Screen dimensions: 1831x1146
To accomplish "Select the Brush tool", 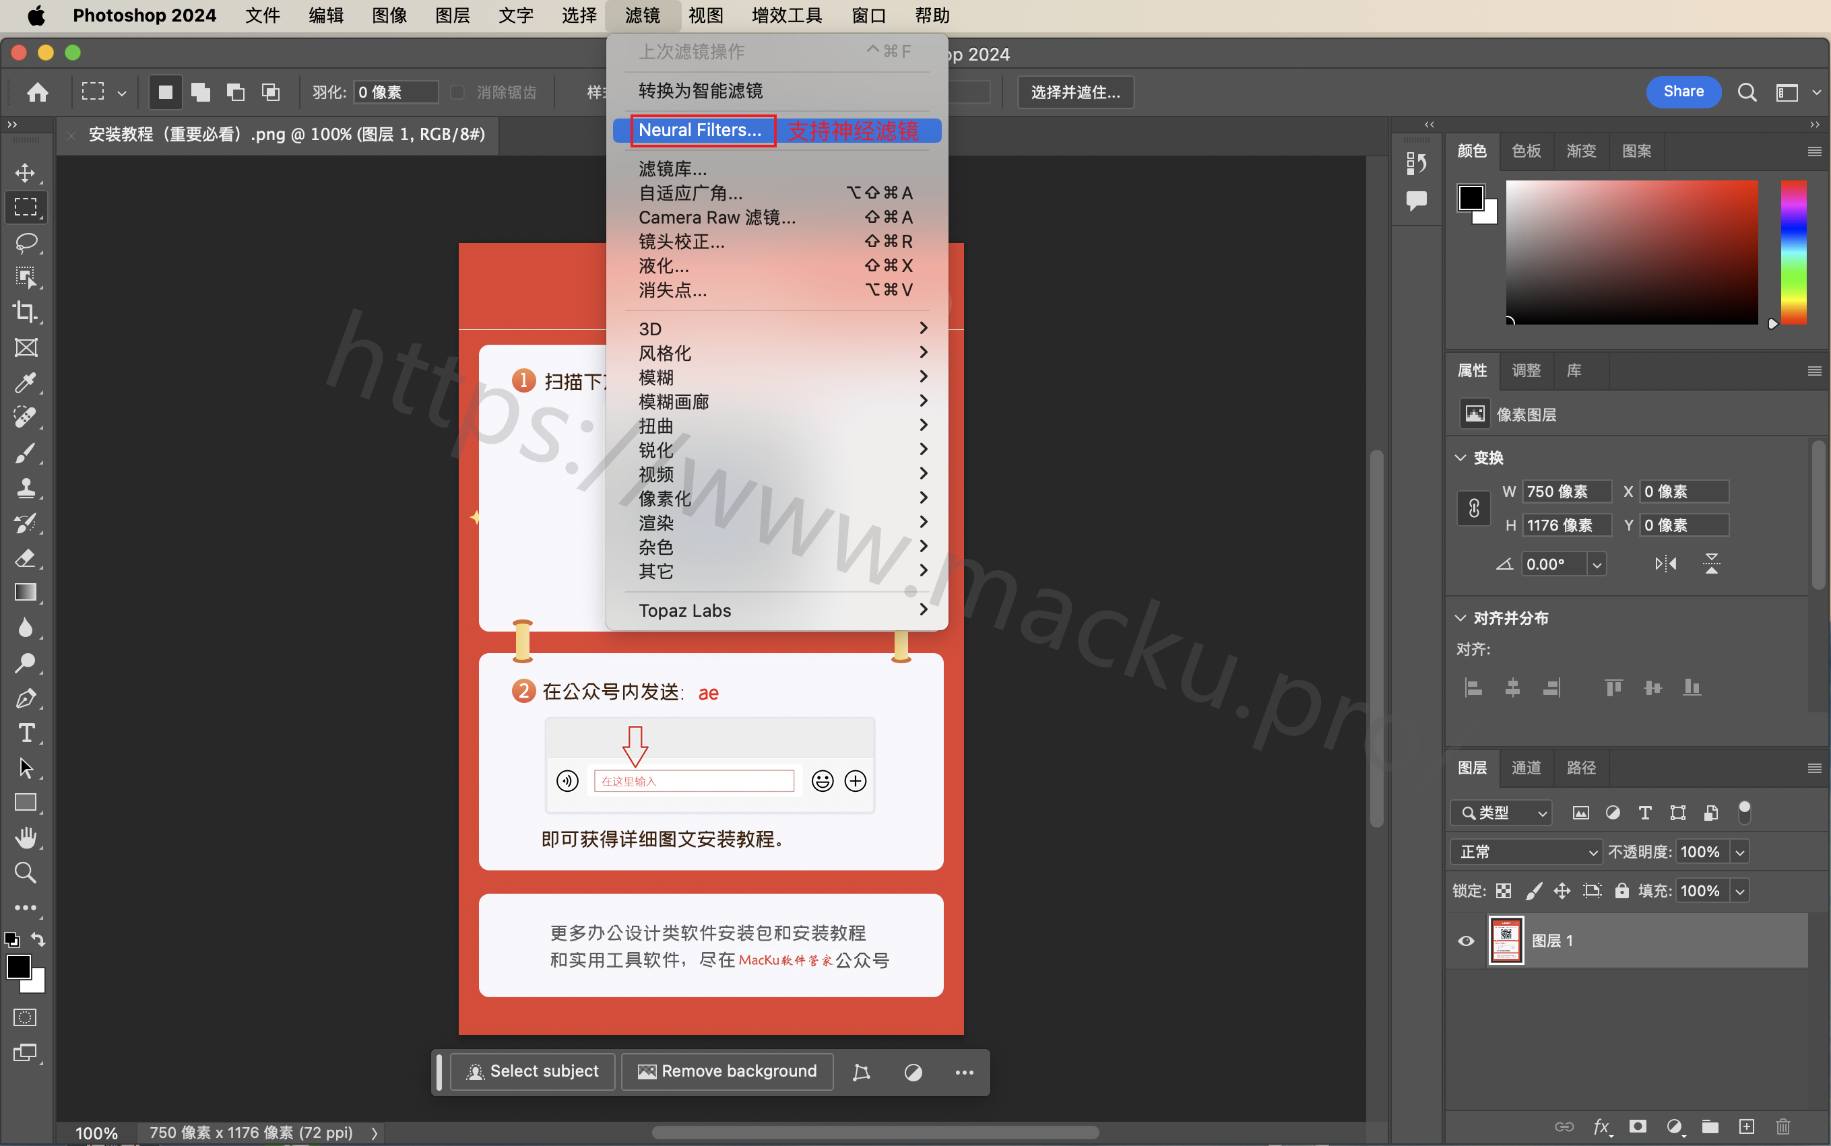I will [x=26, y=452].
